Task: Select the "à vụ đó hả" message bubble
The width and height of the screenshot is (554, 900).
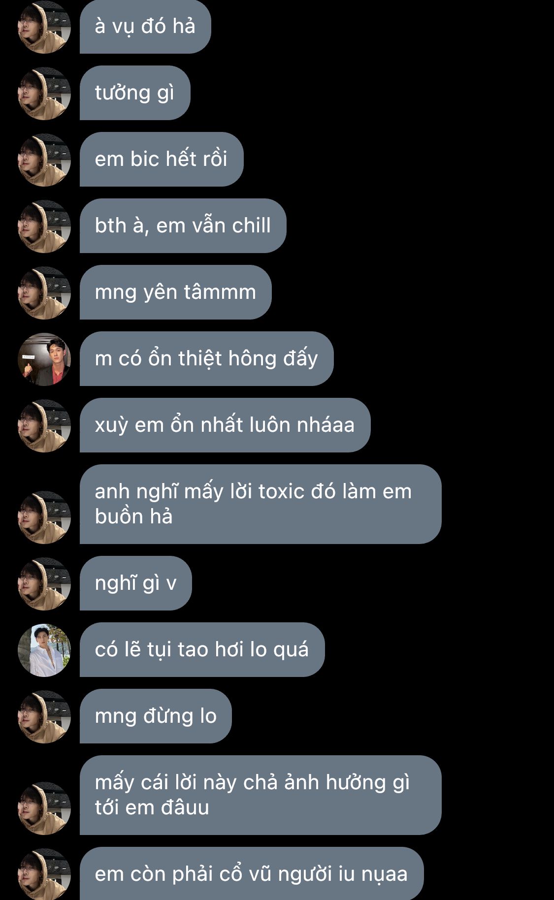Action: click(145, 27)
